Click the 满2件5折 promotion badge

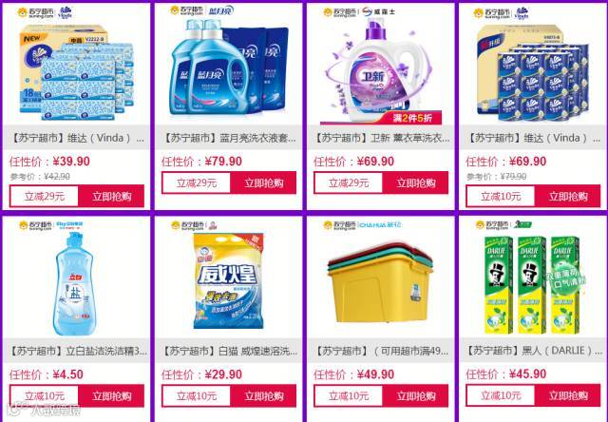click(412, 118)
